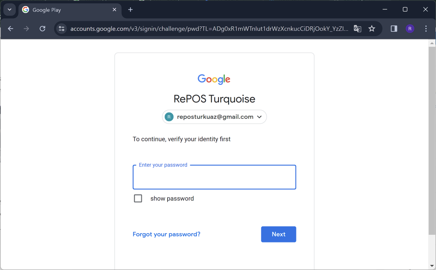
Task: Focus the Enter your password field
Action: (215, 177)
